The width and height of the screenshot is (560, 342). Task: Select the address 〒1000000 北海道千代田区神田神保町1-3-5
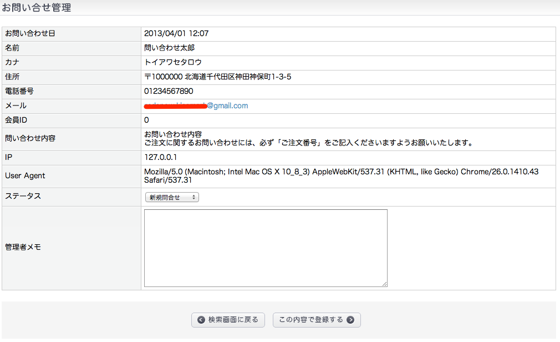pyautogui.click(x=217, y=77)
